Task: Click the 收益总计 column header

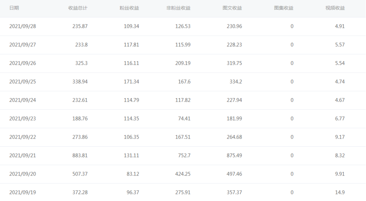Action: (x=78, y=8)
